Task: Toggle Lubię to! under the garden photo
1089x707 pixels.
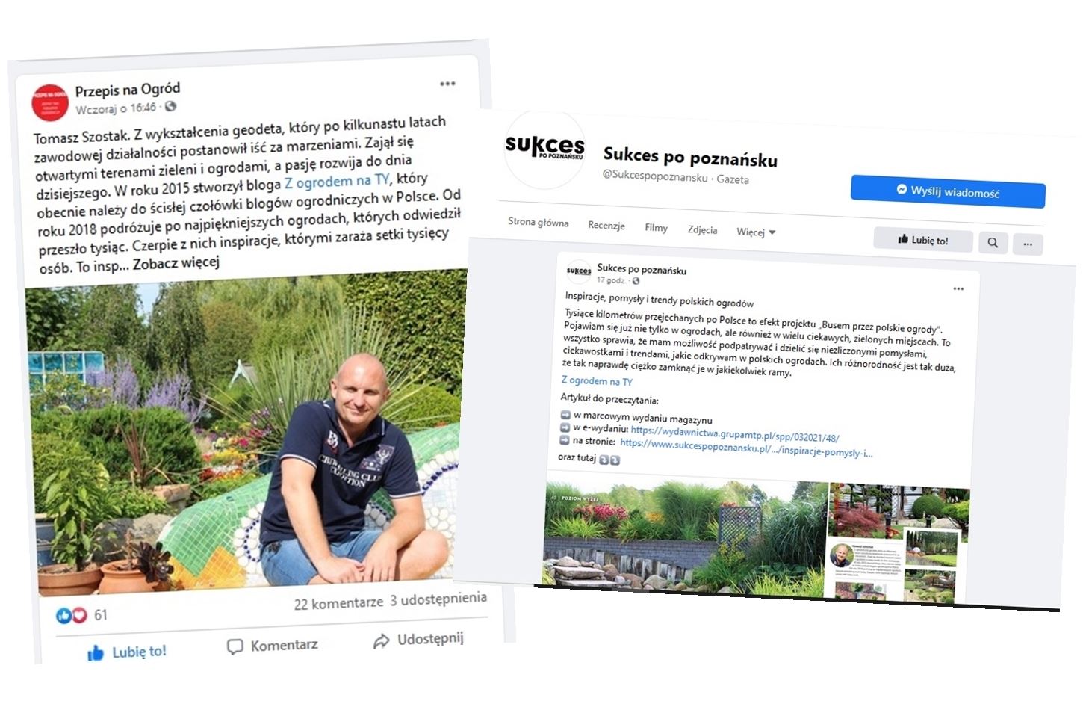Action: pyautogui.click(x=127, y=652)
